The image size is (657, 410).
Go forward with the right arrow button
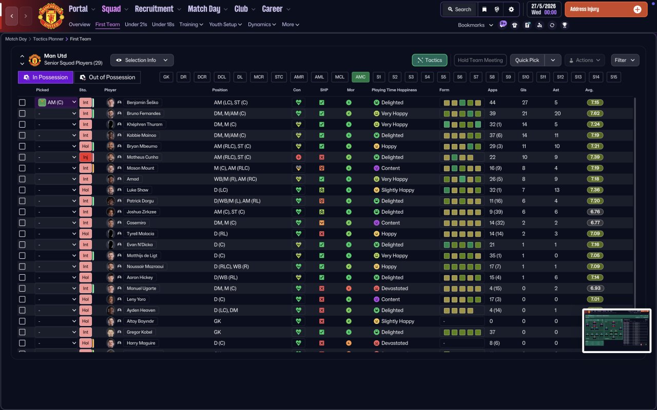coord(26,16)
